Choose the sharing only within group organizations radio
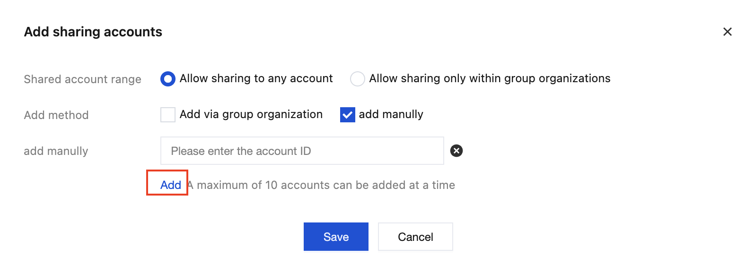Image resolution: width=755 pixels, height=273 pixels. [x=357, y=79]
